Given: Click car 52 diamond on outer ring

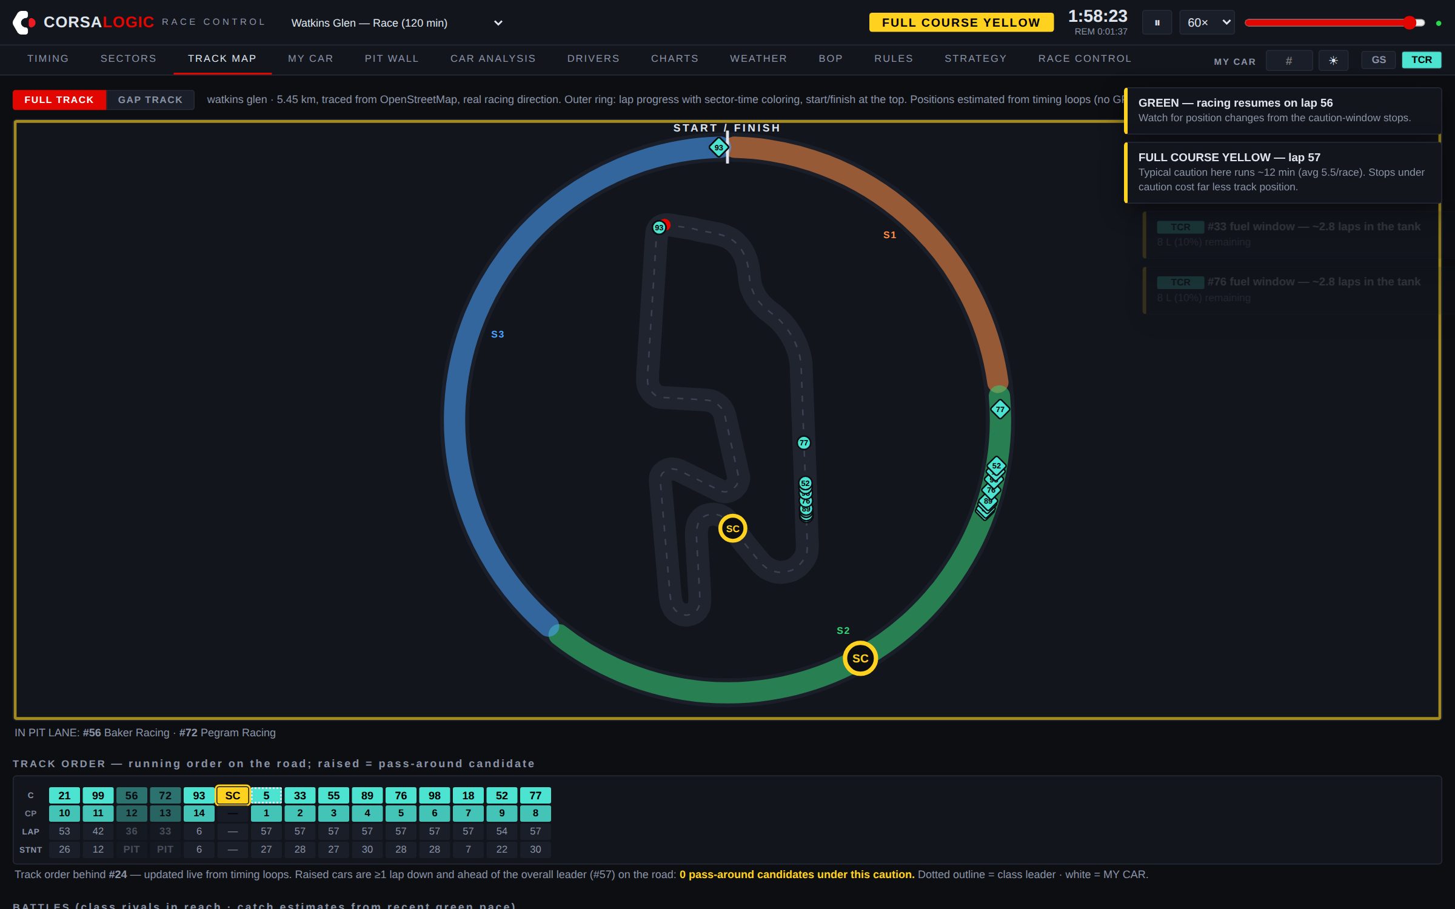Looking at the screenshot, I should 997,465.
